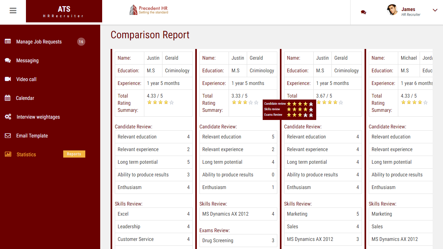Click the Calendar icon in sidebar
443x249 pixels.
tap(7, 98)
